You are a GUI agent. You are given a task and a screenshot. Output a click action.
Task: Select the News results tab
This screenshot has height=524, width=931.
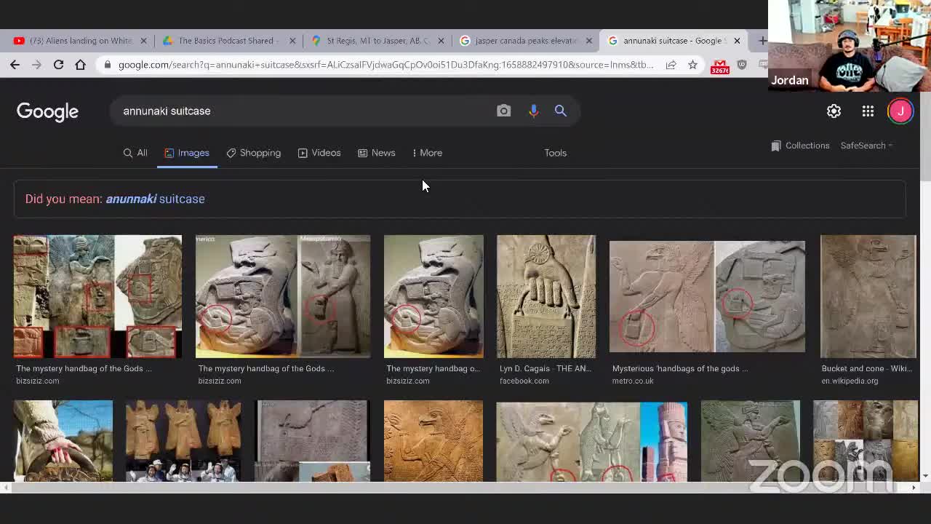click(376, 153)
